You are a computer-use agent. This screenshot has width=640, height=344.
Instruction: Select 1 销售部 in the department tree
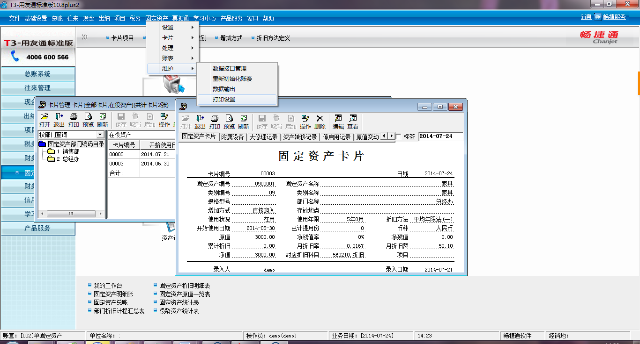pos(68,151)
